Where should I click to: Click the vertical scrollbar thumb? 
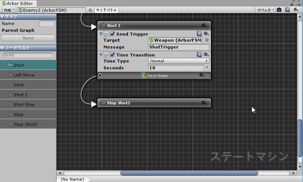(x=300, y=138)
